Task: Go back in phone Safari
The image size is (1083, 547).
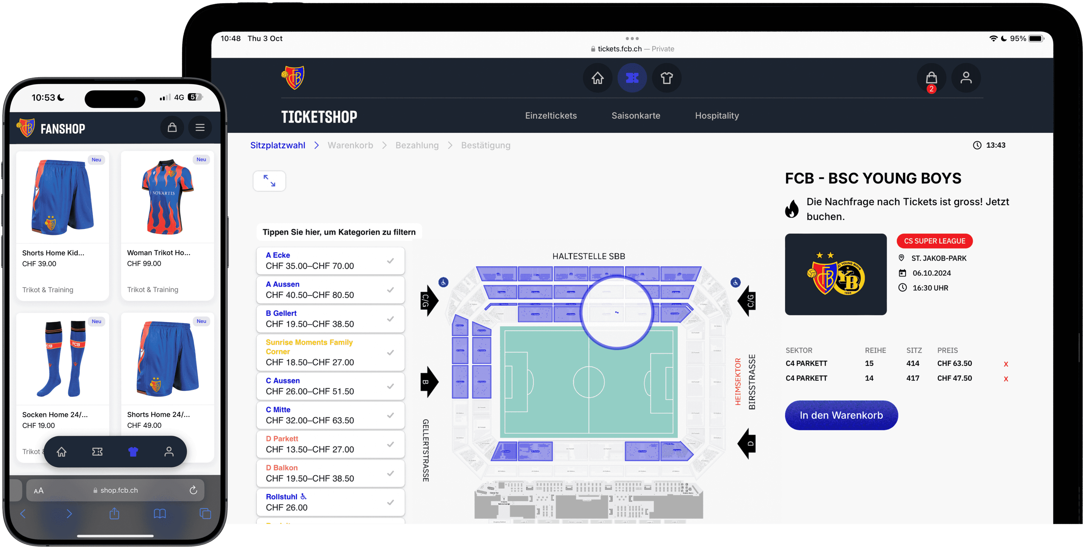Action: tap(23, 513)
